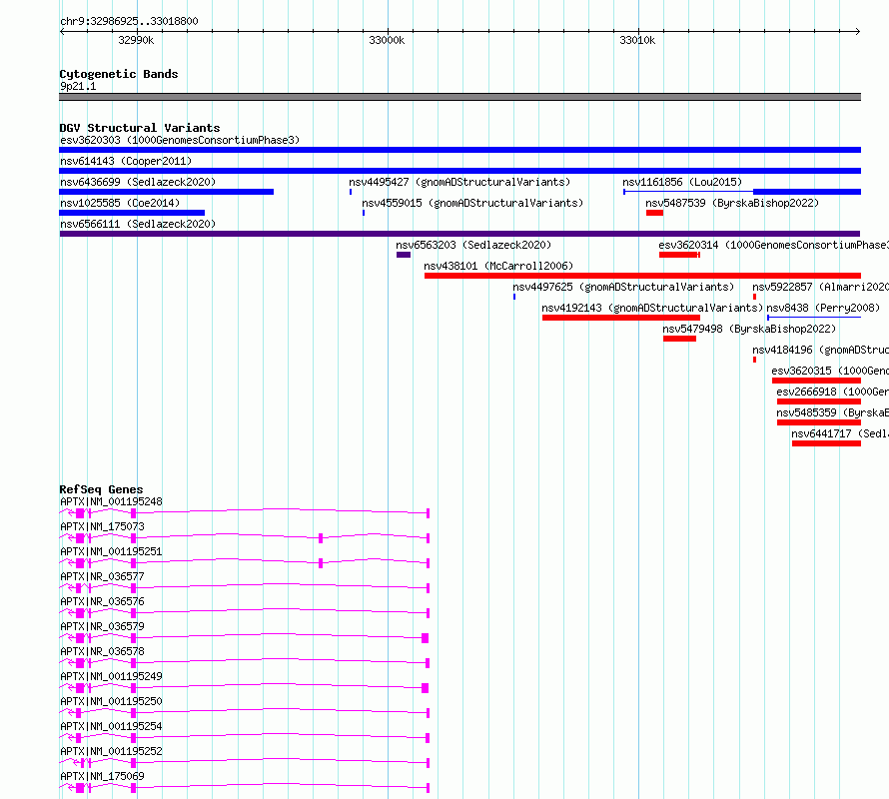Open APTX|NM_001195249 transcript label

(x=111, y=676)
